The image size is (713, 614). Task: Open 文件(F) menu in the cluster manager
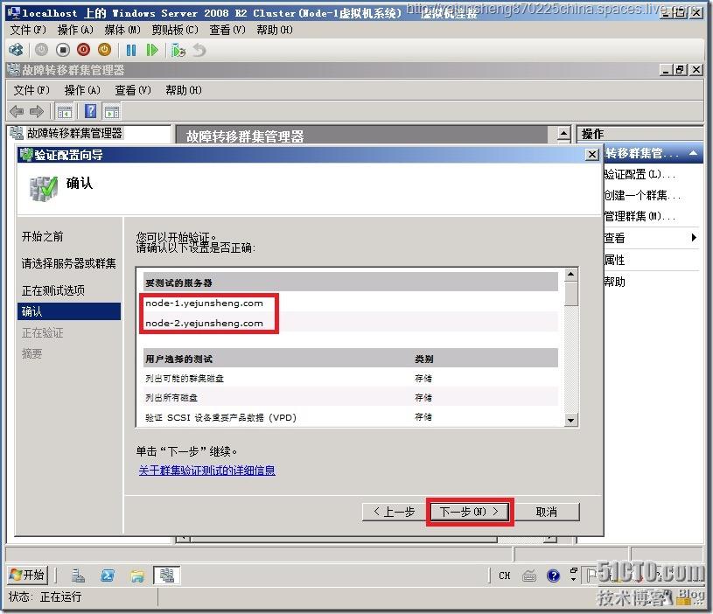click(x=31, y=90)
